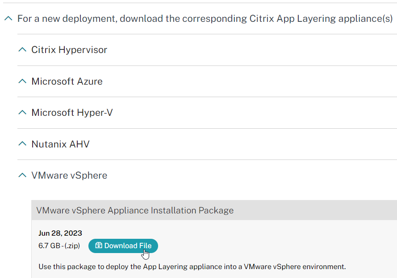Select the Jun 28, 2023 release date
The width and height of the screenshot is (397, 278).
click(60, 233)
